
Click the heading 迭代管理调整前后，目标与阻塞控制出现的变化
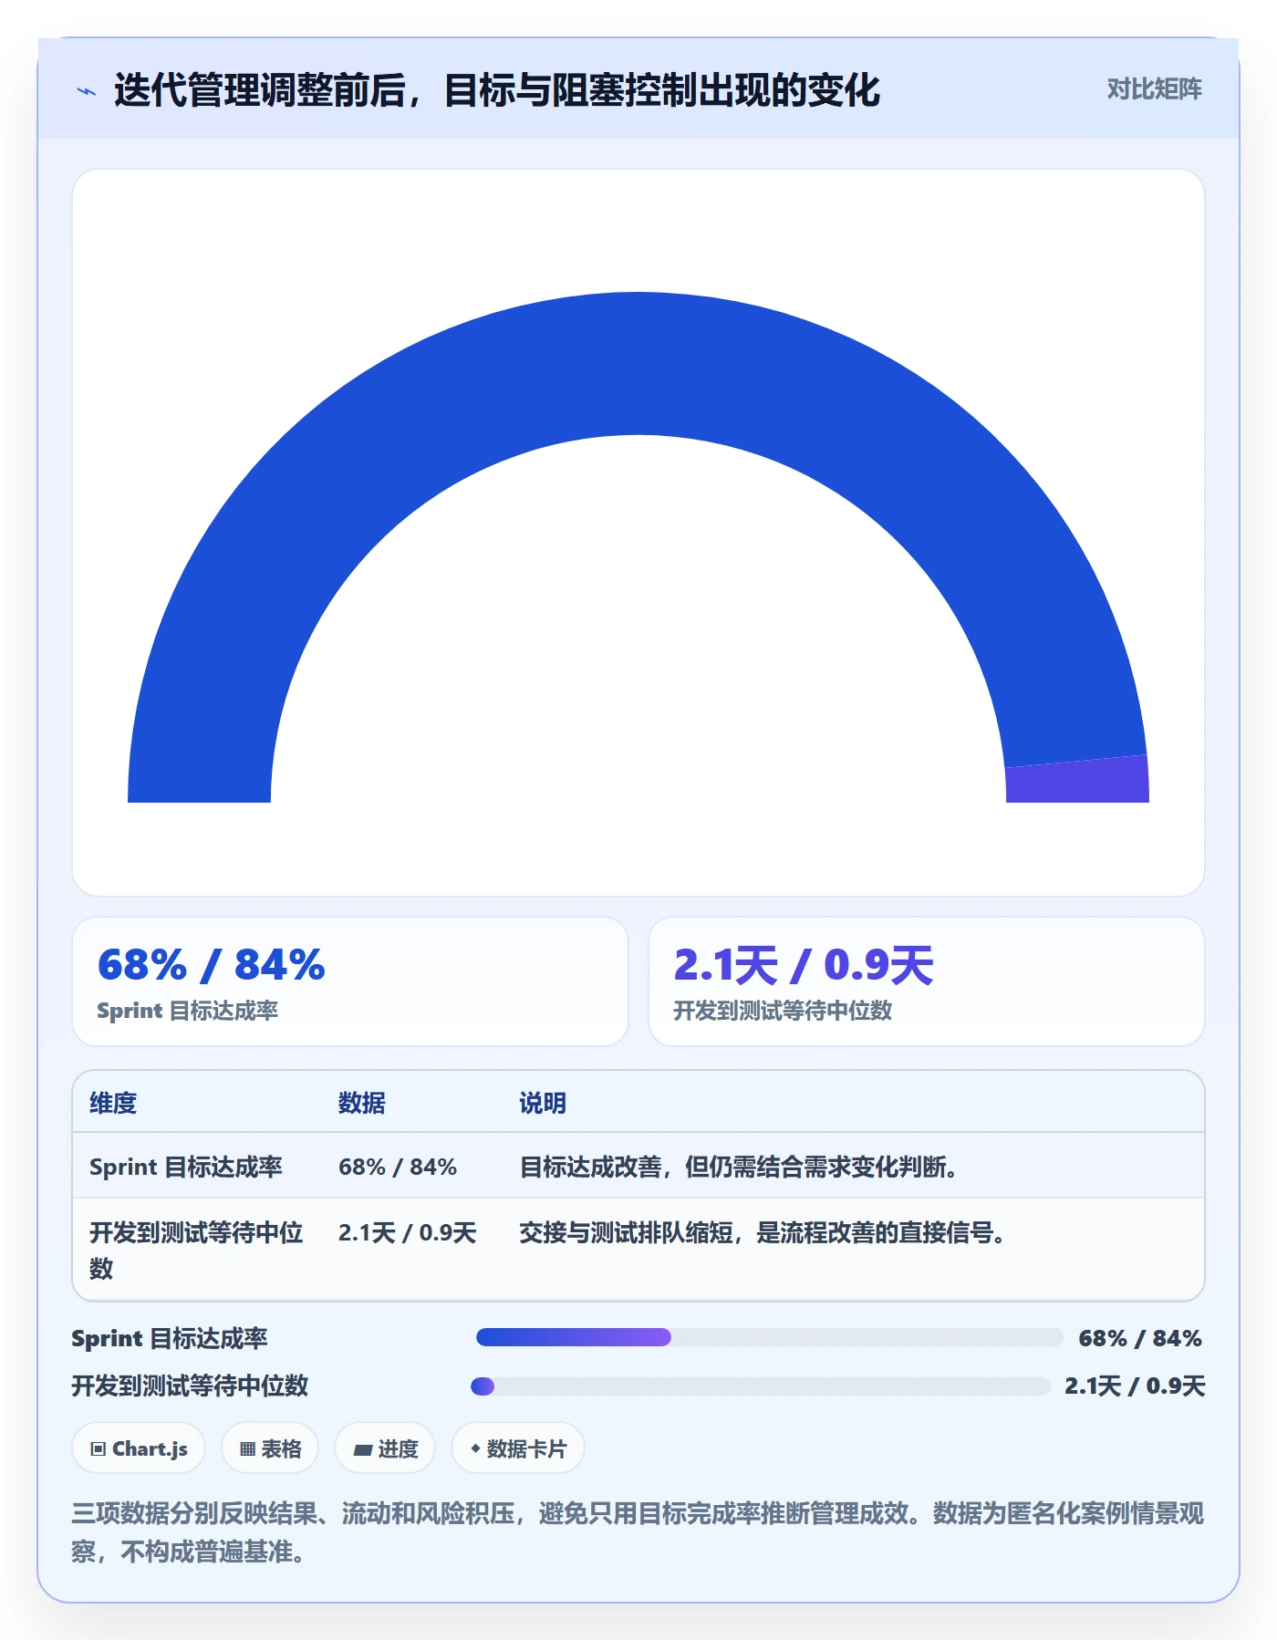[497, 90]
